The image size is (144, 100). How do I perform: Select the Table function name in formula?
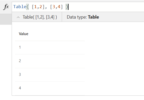[20, 7]
